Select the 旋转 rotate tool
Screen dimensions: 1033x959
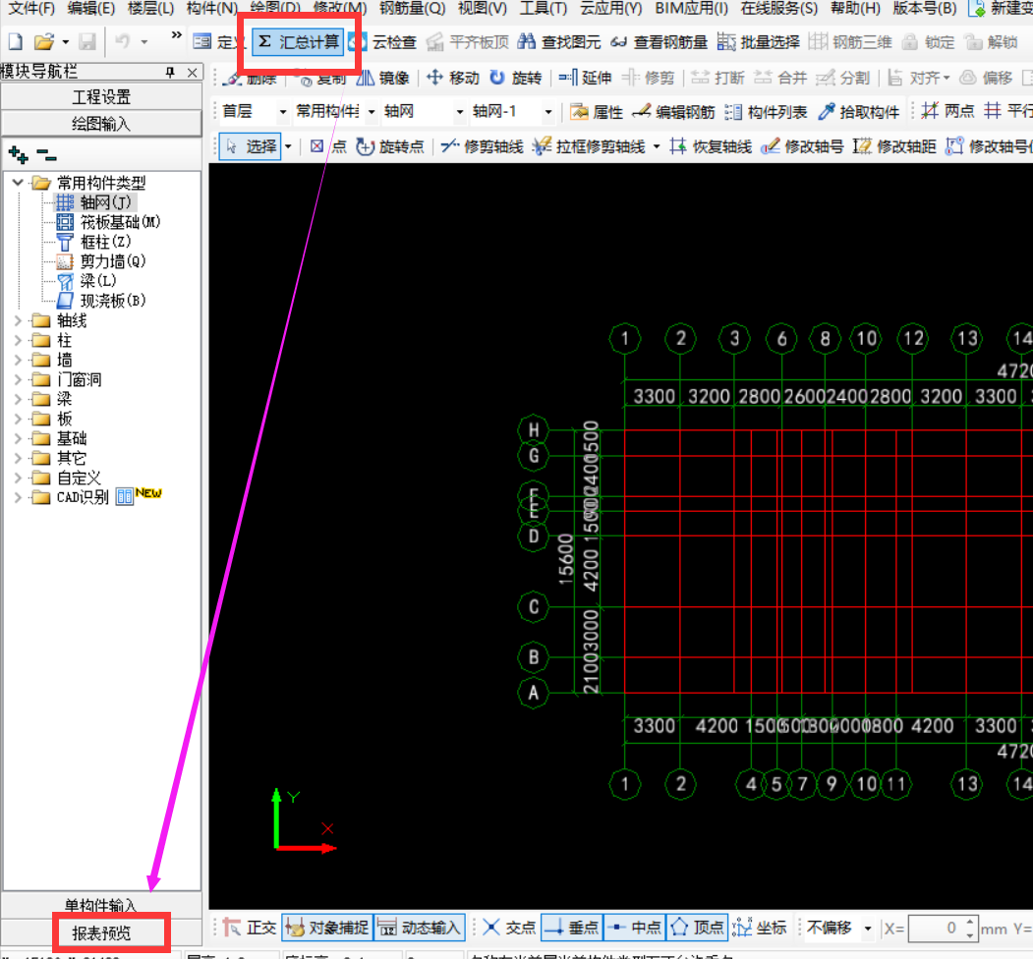(516, 78)
